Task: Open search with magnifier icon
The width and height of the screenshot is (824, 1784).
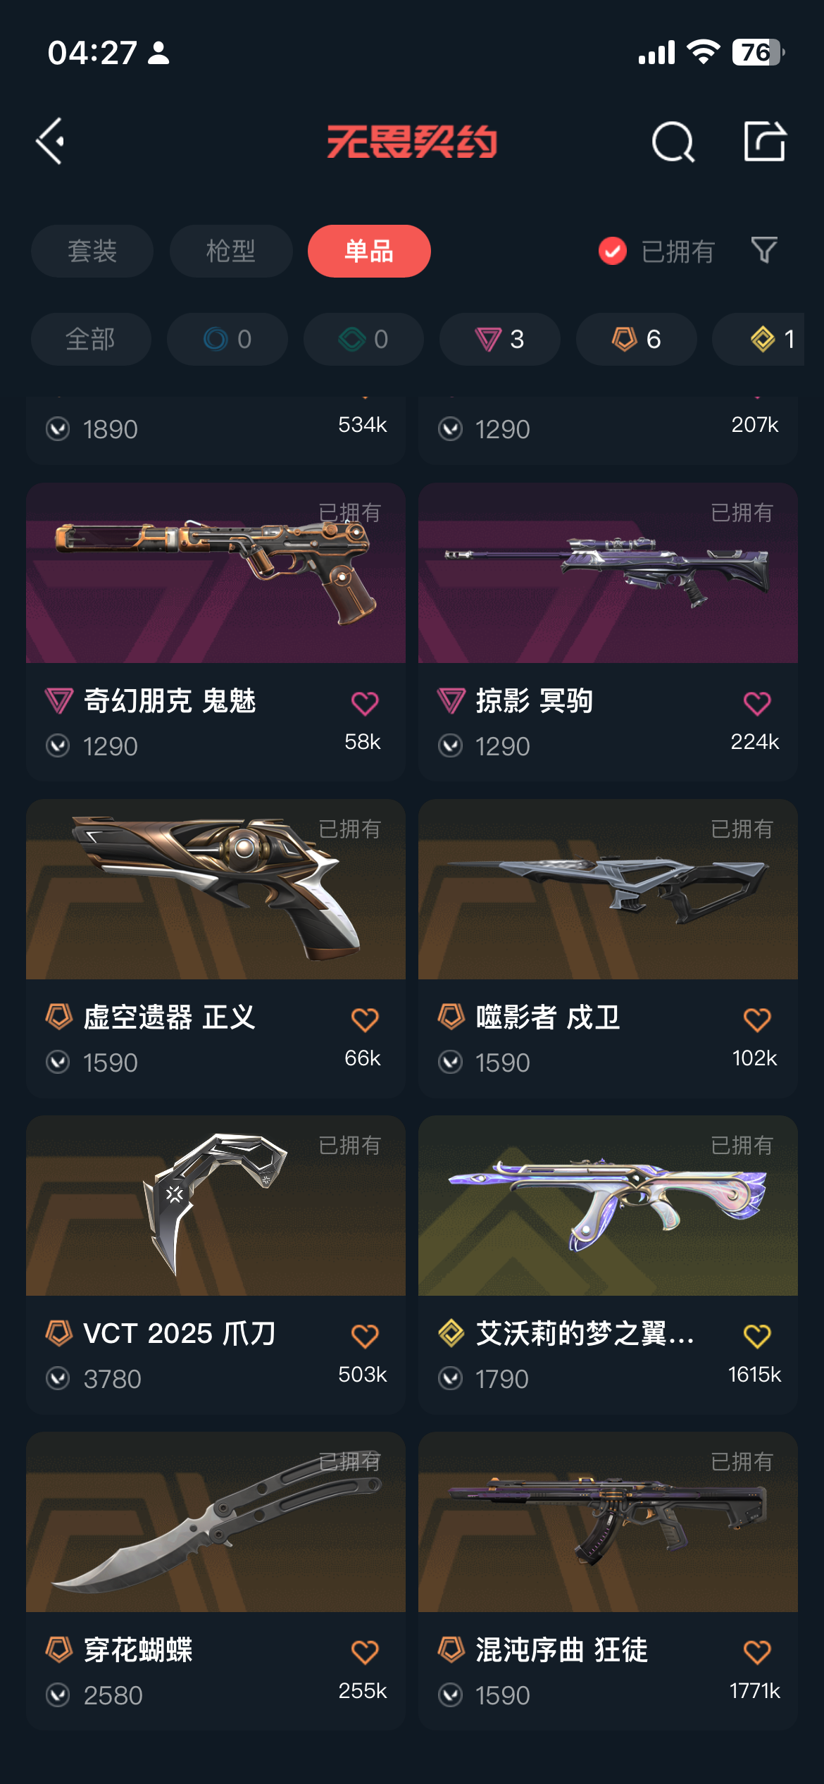Action: click(673, 142)
